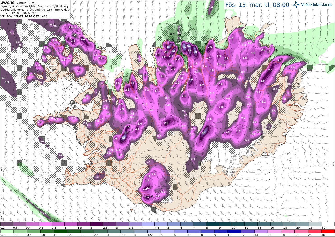Viewport: 335px width, 237px height.
Task: Pick the magenta swatch above 0.8 in snow legend
Action: click(58, 224)
